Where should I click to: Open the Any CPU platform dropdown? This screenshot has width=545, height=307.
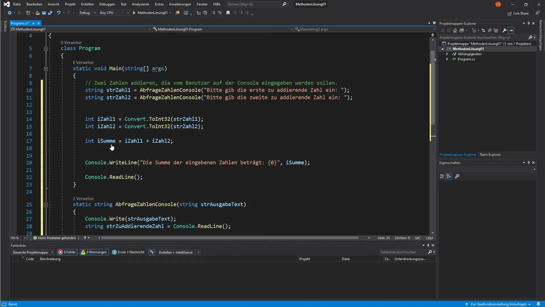114,13
